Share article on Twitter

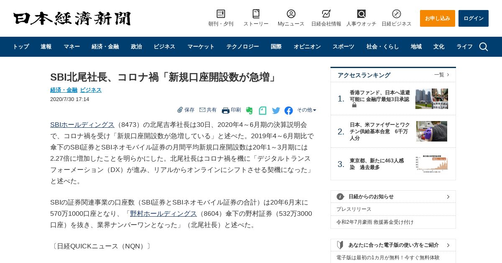pyautogui.click(x=276, y=111)
